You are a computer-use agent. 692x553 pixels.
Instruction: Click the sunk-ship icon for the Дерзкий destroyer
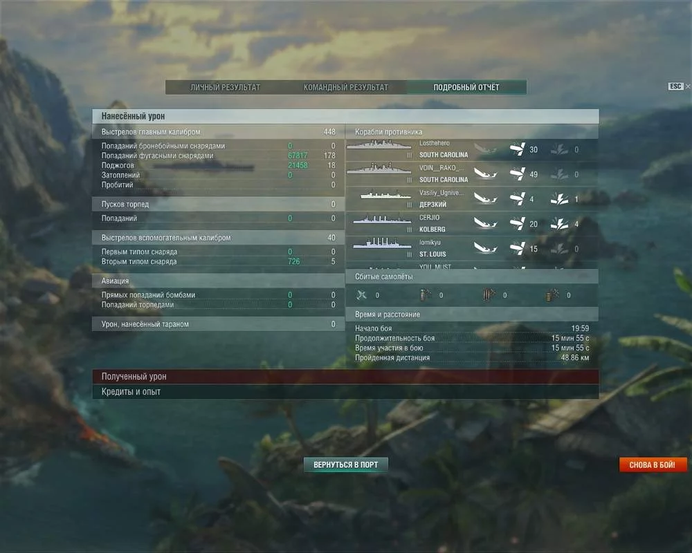tap(486, 198)
